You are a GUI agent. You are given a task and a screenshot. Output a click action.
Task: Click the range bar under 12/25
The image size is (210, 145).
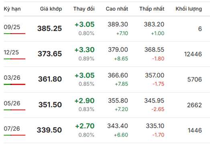[14, 59]
